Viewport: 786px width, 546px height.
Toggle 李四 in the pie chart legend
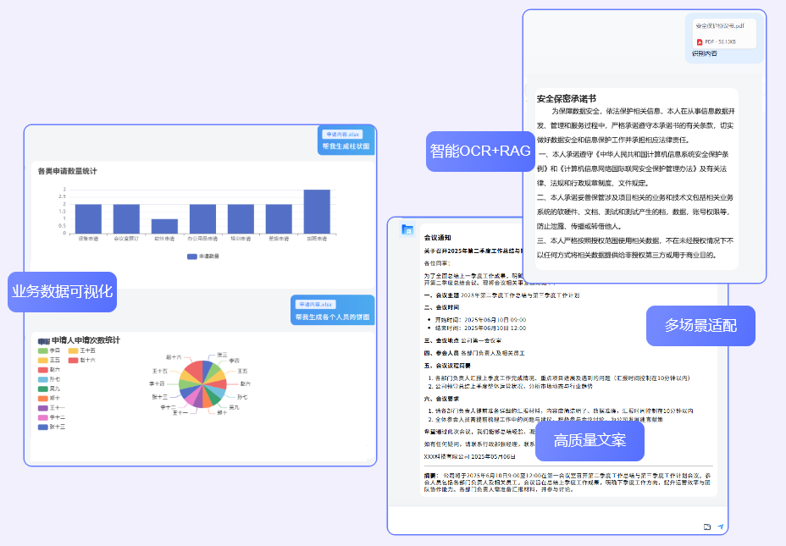click(x=49, y=350)
